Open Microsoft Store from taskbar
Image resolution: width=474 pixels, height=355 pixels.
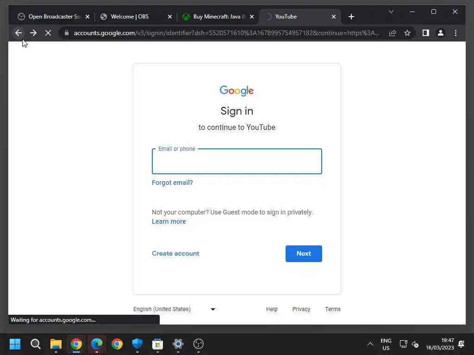pos(157,344)
